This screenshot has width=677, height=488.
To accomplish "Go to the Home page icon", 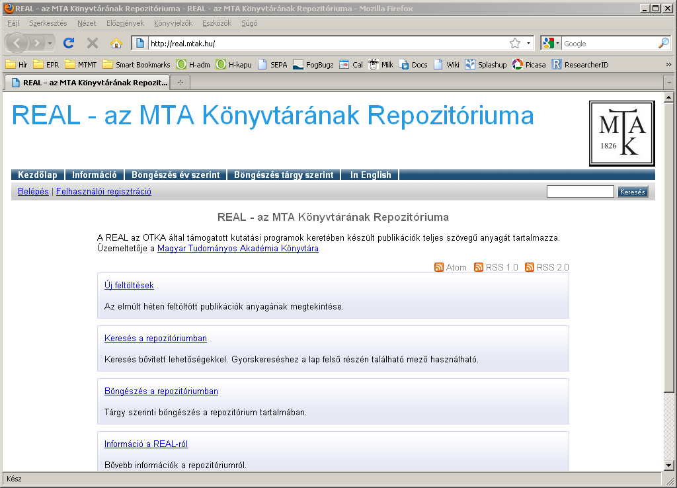I will 116,43.
